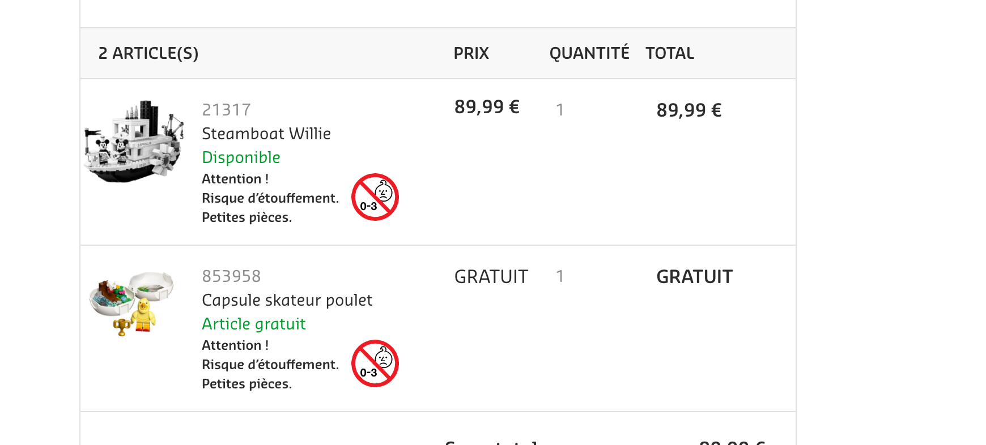Image resolution: width=986 pixels, height=445 pixels.
Task: Click the TOTAL column header
Action: tap(669, 53)
